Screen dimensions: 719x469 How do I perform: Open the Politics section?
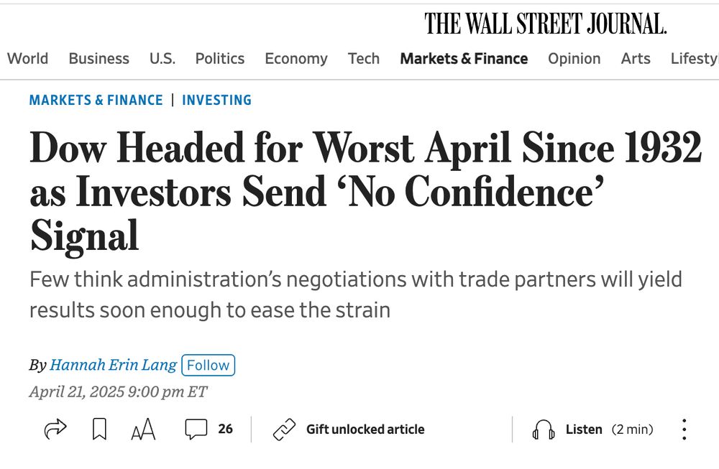pos(219,59)
